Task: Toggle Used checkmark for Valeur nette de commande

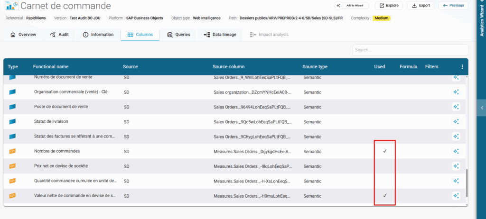Action: (385, 195)
